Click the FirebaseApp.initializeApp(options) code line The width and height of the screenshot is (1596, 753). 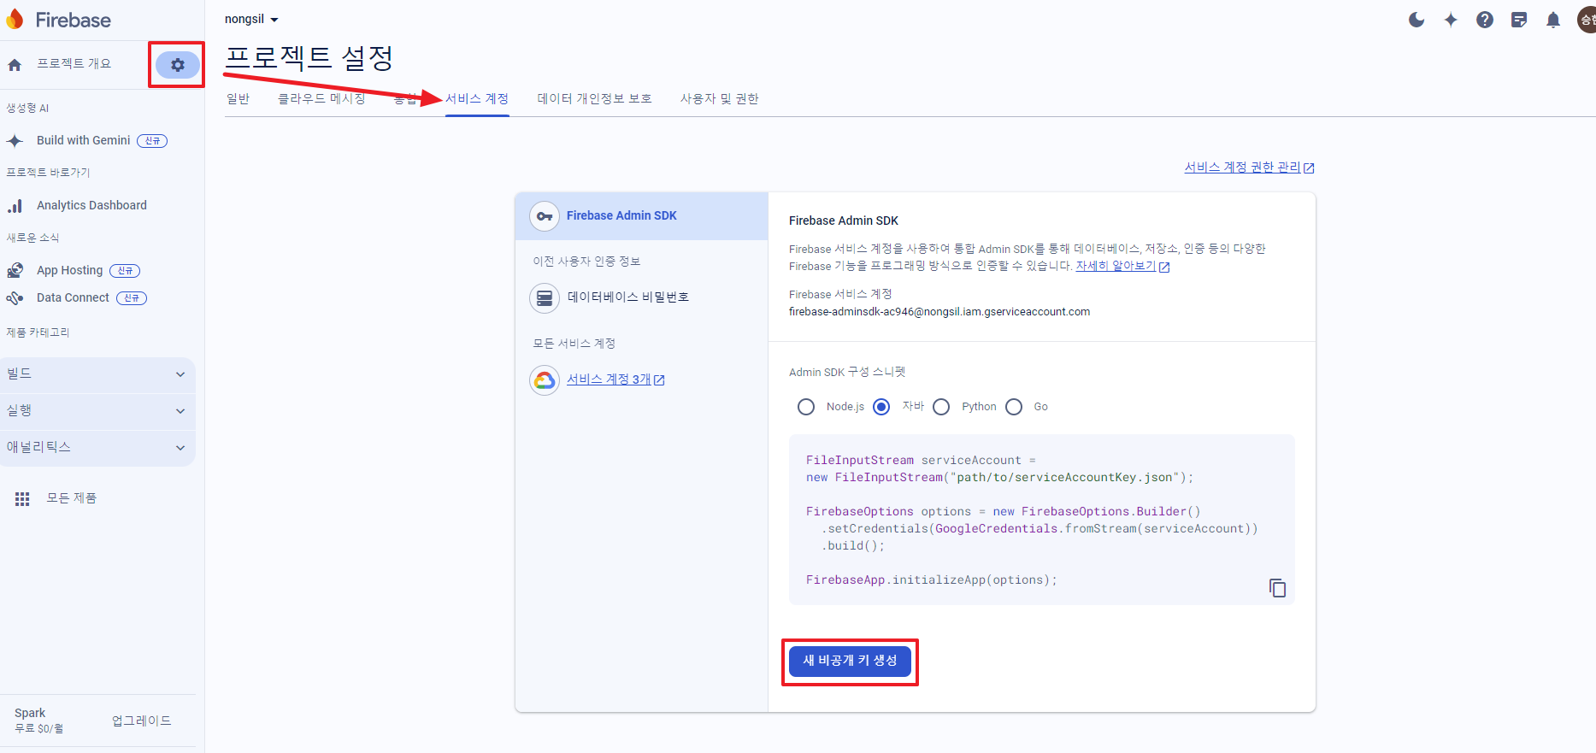click(931, 580)
